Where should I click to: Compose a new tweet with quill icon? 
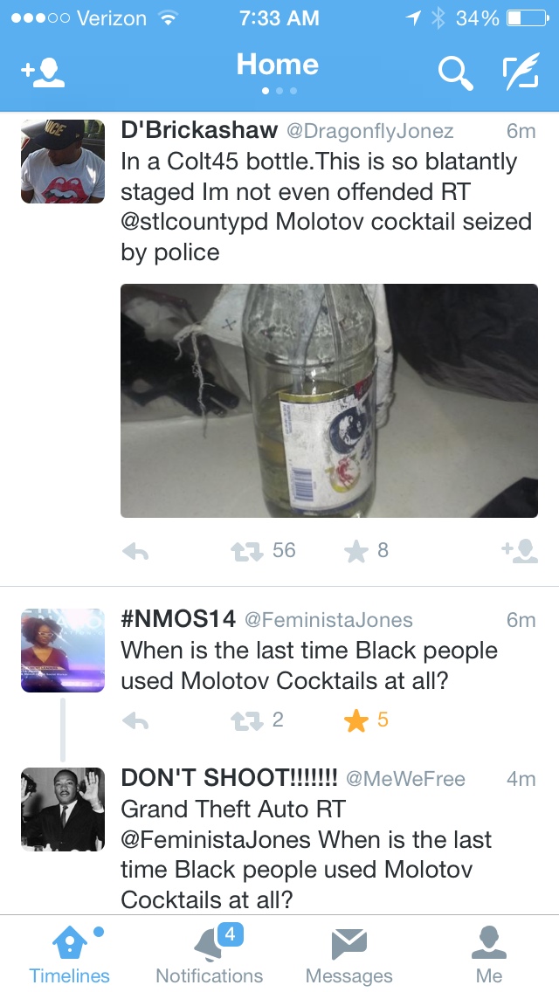point(521,72)
